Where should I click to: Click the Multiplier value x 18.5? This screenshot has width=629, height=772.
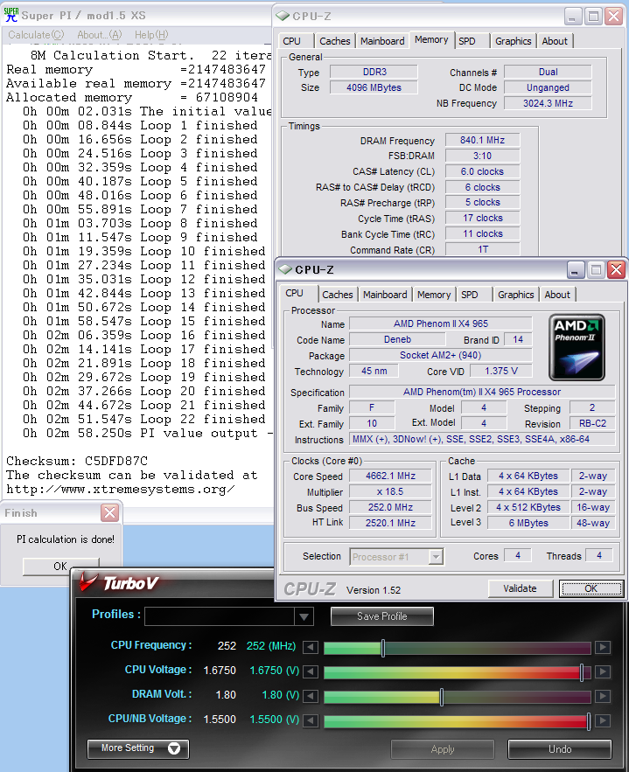[x=390, y=492]
